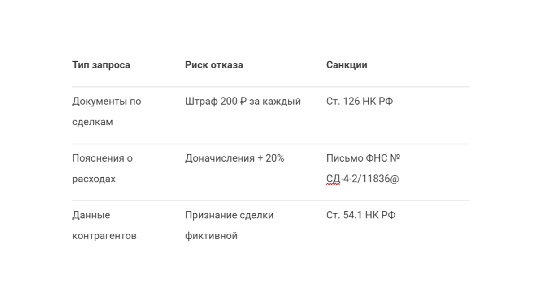The height and width of the screenshot is (302, 538).
Task: Click the "Тип запроса" column header
Action: tap(101, 65)
